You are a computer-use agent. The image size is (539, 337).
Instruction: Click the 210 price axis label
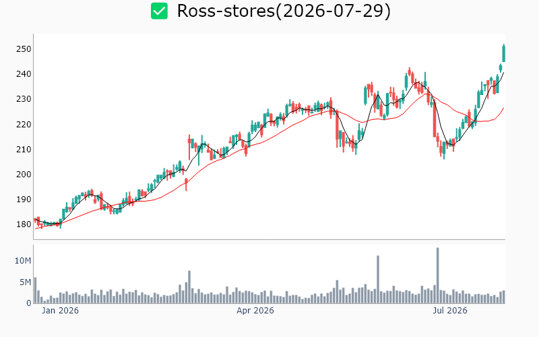[x=24, y=150]
